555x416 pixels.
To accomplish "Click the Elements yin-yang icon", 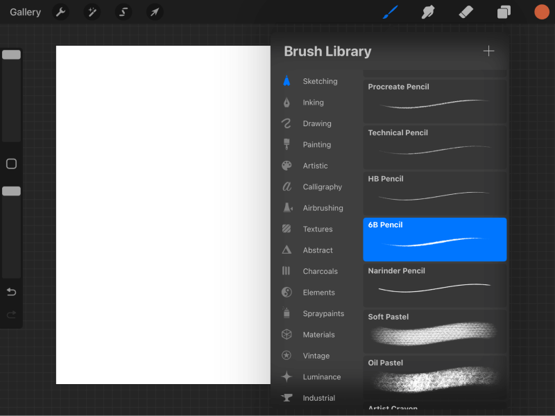I will click(287, 292).
